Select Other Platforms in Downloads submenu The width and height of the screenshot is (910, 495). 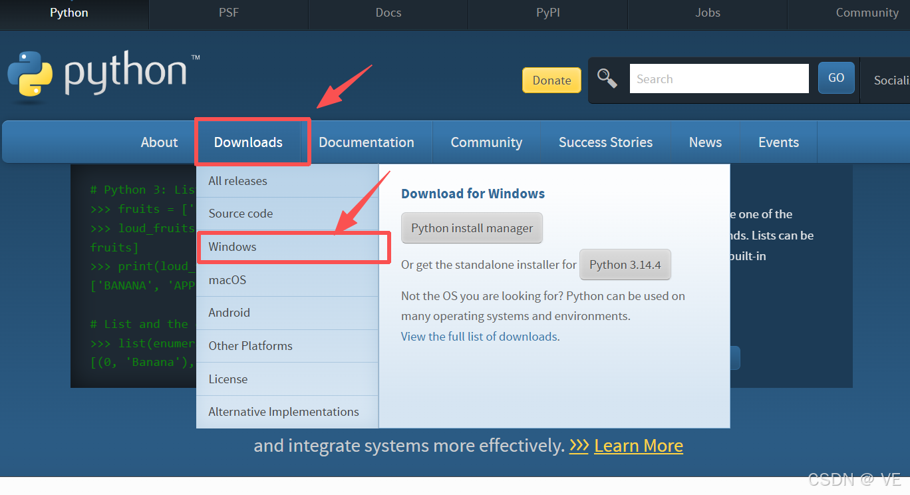point(287,346)
